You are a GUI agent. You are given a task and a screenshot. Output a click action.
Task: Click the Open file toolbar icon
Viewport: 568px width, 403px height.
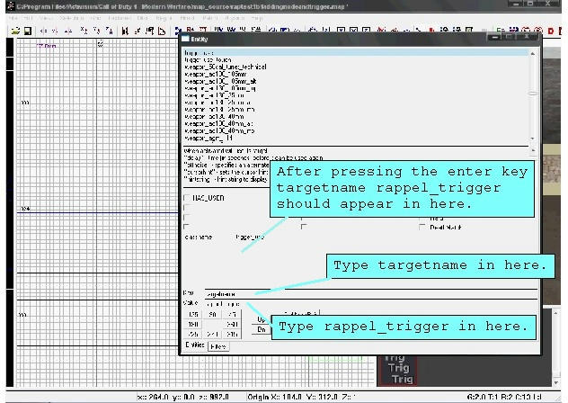[15, 31]
